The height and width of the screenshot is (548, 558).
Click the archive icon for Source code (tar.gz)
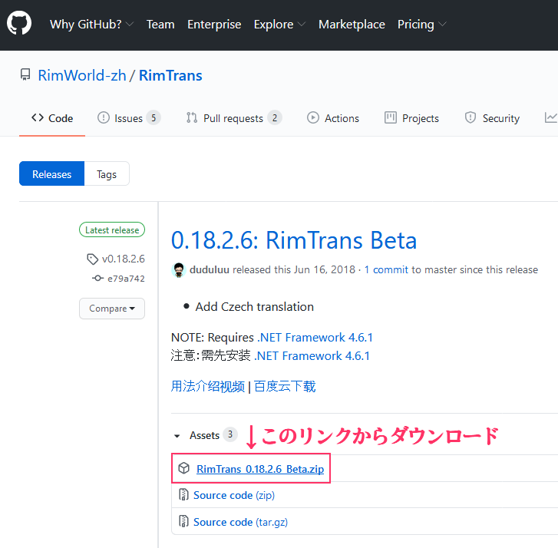pyautogui.click(x=183, y=521)
